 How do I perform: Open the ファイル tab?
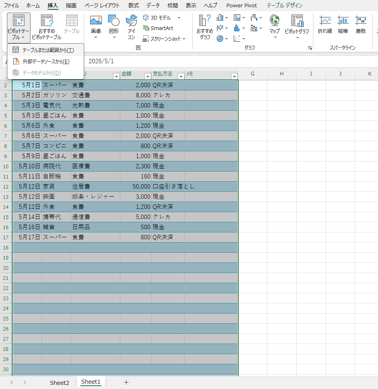coord(11,5)
